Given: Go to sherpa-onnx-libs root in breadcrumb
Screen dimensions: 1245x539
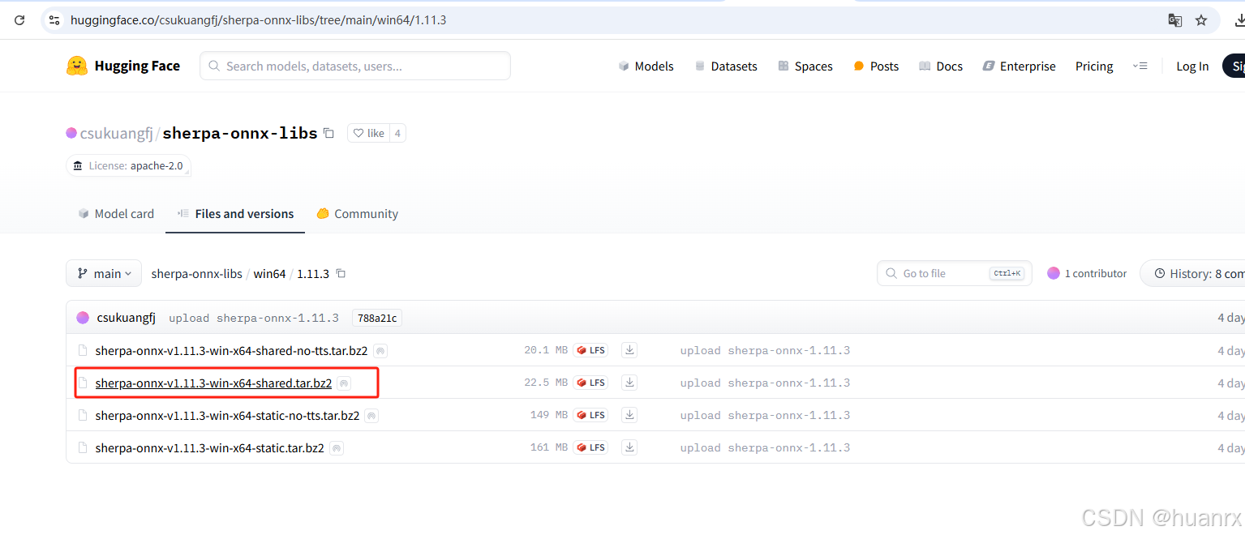Looking at the screenshot, I should click(x=197, y=274).
